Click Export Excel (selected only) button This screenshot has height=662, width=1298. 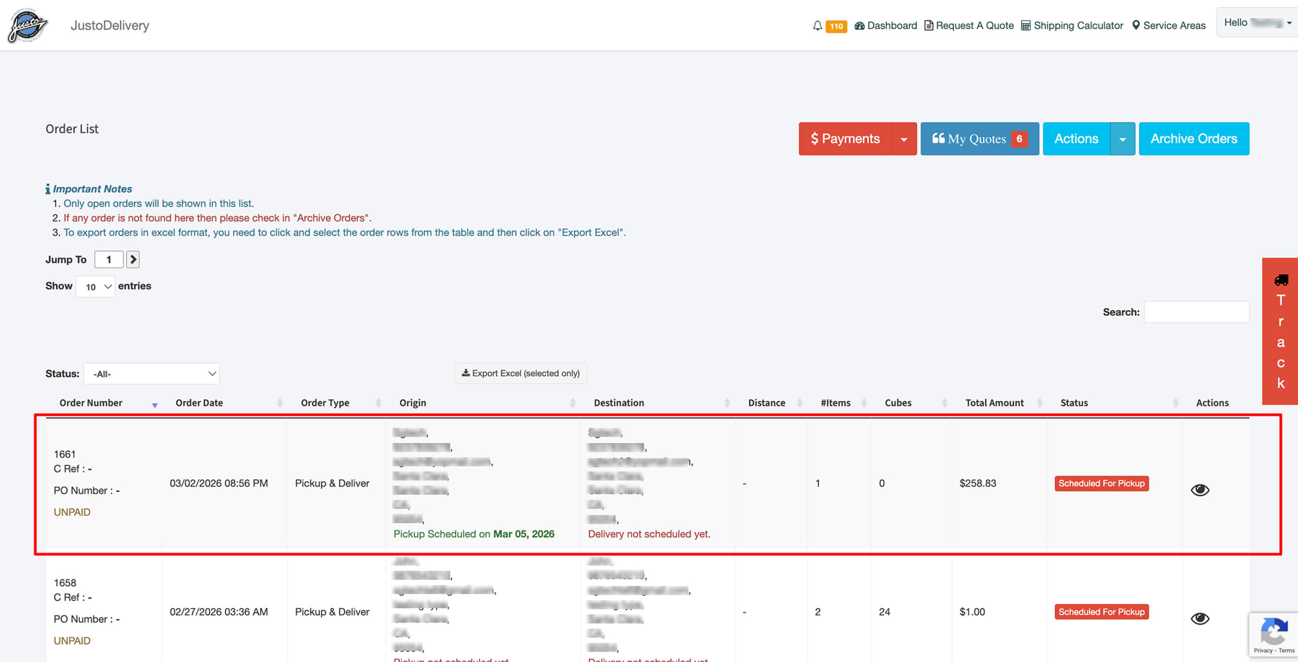520,374
